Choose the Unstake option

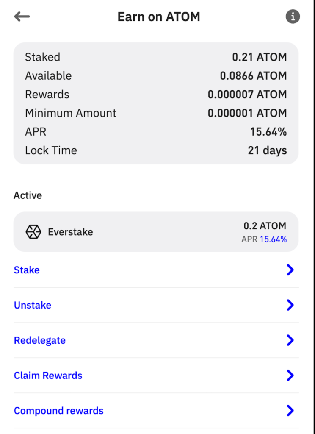pyautogui.click(x=33, y=305)
